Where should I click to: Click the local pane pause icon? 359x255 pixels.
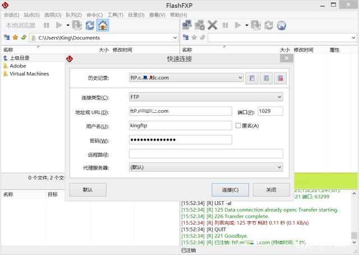point(46,25)
